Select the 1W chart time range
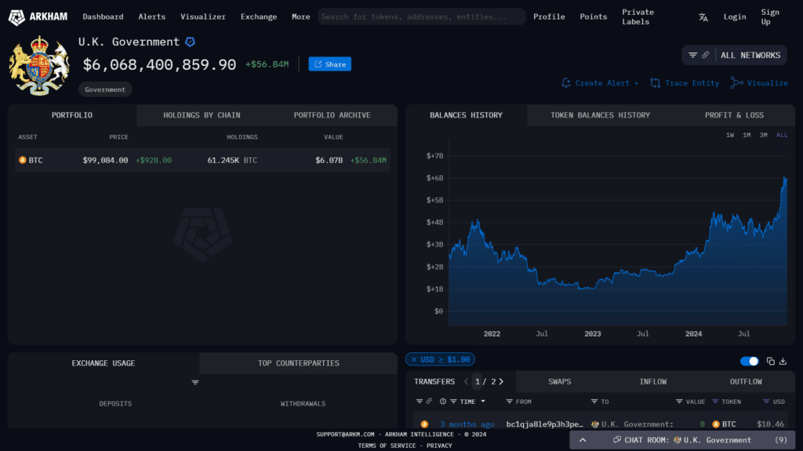 pos(729,135)
